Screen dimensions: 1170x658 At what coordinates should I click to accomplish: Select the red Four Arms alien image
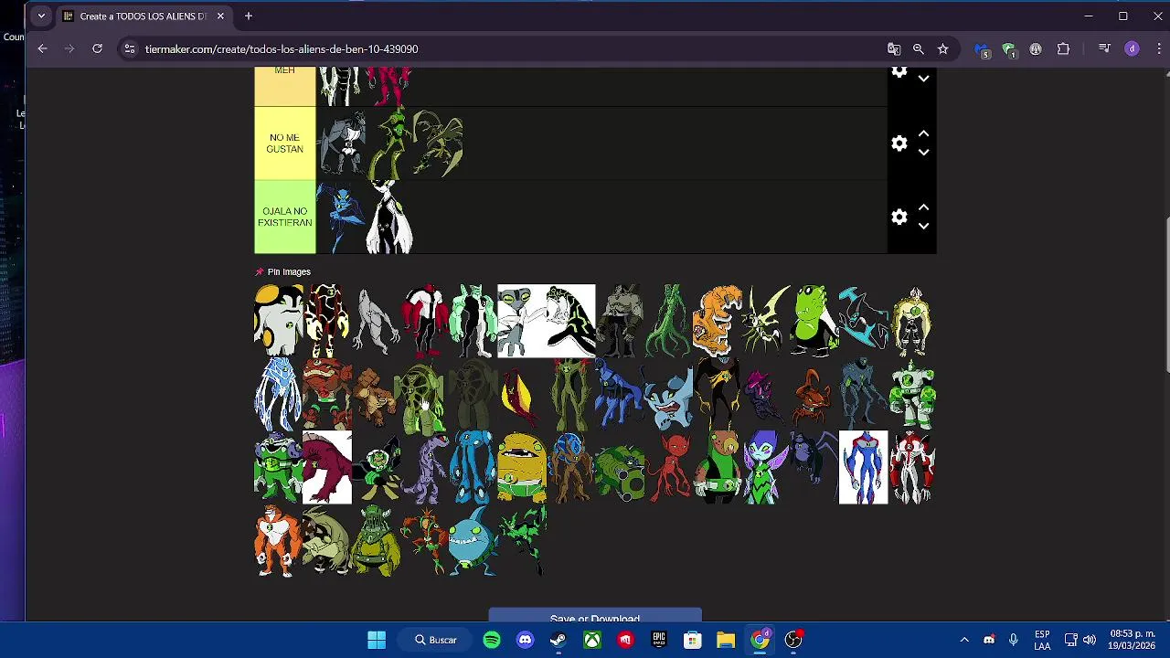coord(424,321)
